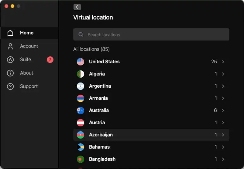244x169 pixels.
Task: Click the Bahamas flag icon
Action: click(81, 147)
